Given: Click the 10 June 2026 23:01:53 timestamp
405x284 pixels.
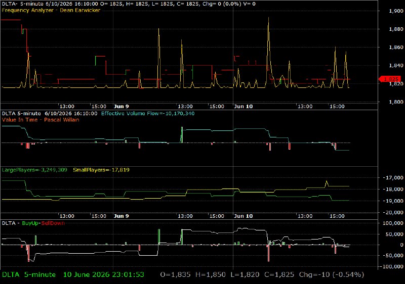Looking at the screenshot, I should [x=104, y=275].
